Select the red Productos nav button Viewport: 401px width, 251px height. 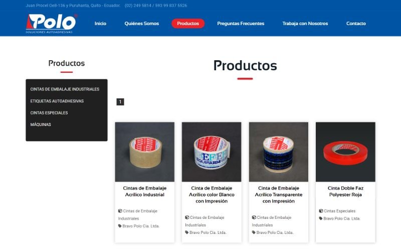[x=188, y=24]
